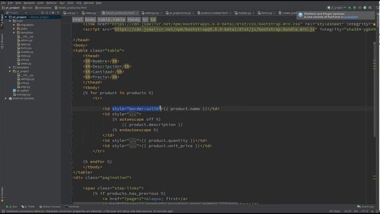Click the 'td' breadcrumb above the editor
Image resolution: width=380 pixels, height=214 pixels.
pos(153,20)
